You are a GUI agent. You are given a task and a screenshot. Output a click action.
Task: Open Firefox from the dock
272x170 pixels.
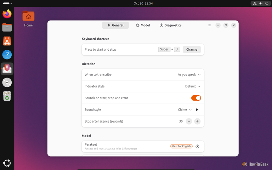tap(7, 14)
